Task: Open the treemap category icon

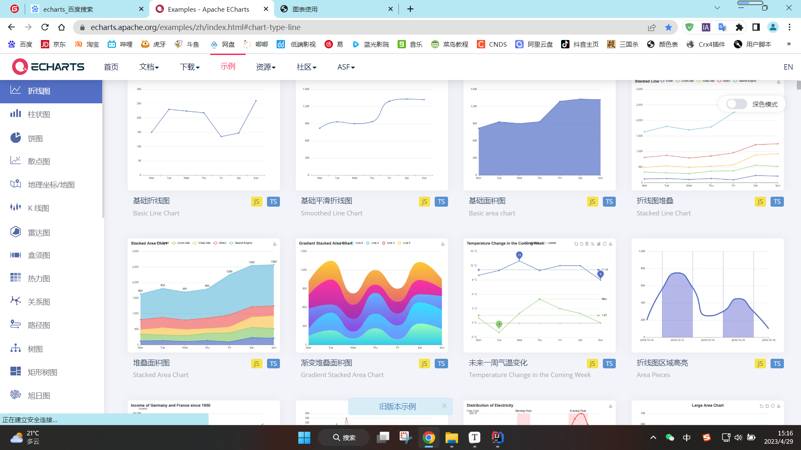Action: (x=15, y=372)
